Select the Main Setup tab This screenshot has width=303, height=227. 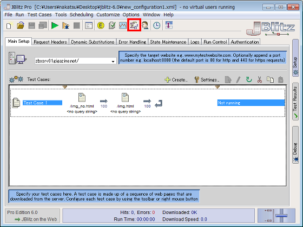pos(18,41)
